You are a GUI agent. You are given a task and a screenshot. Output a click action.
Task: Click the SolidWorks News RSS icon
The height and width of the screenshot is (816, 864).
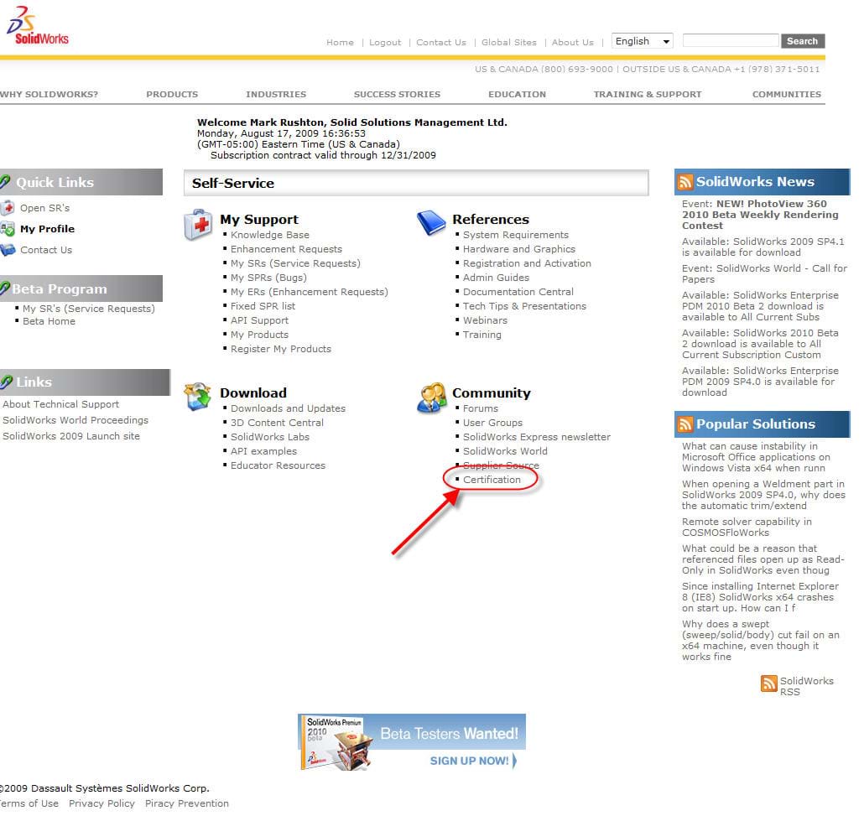[685, 182]
